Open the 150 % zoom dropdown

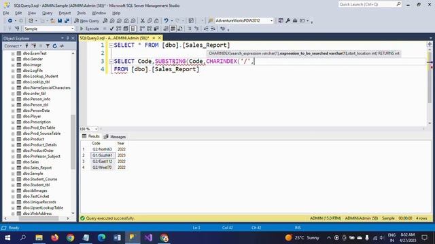pos(96,129)
